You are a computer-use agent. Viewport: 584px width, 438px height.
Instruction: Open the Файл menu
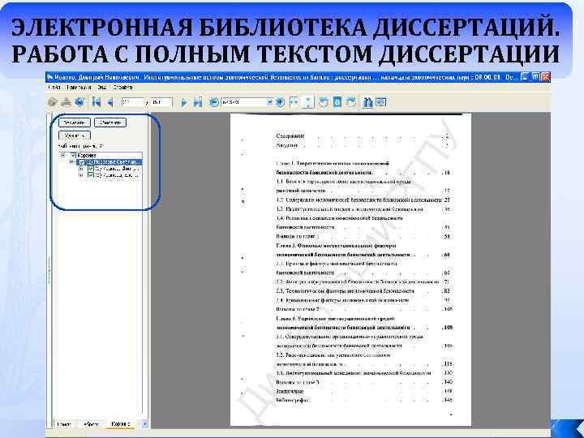54,88
